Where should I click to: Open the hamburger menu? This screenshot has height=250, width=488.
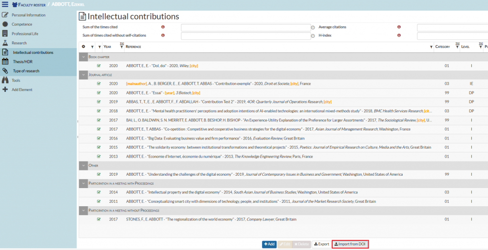pyautogui.click(x=5, y=4)
